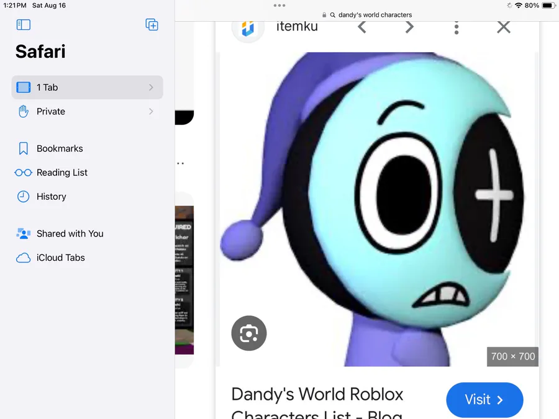Click the 1 Tab group icon
The height and width of the screenshot is (419, 559).
[24, 88]
